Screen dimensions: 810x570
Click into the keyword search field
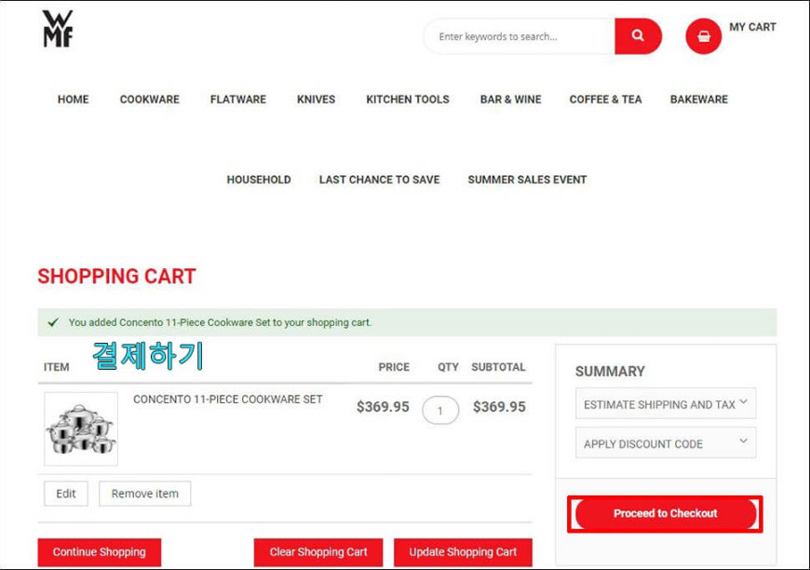pyautogui.click(x=520, y=36)
